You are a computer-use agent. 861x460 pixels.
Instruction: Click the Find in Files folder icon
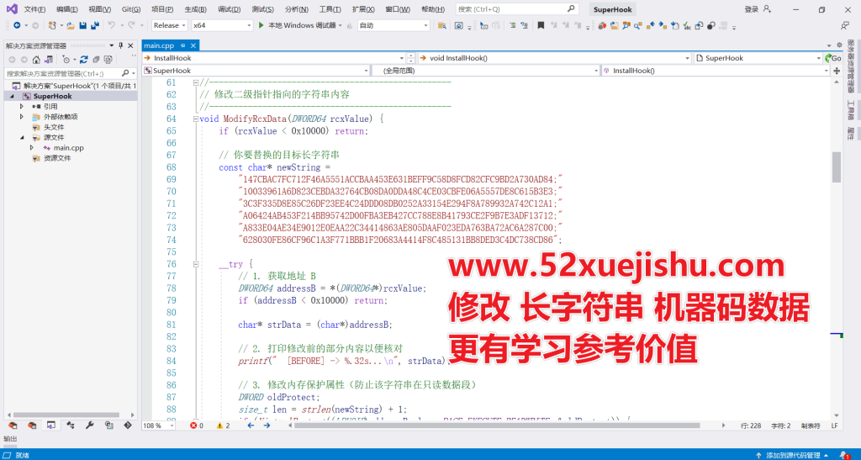pos(442,25)
